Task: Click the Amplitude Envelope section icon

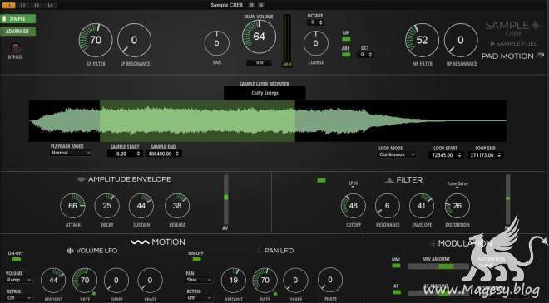Action: pyautogui.click(x=81, y=179)
